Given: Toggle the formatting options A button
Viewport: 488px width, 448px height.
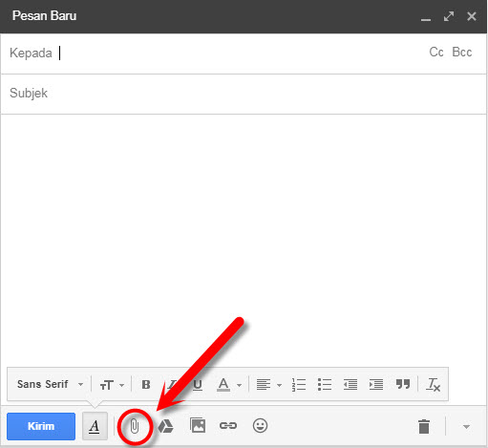Looking at the screenshot, I should click(x=95, y=426).
